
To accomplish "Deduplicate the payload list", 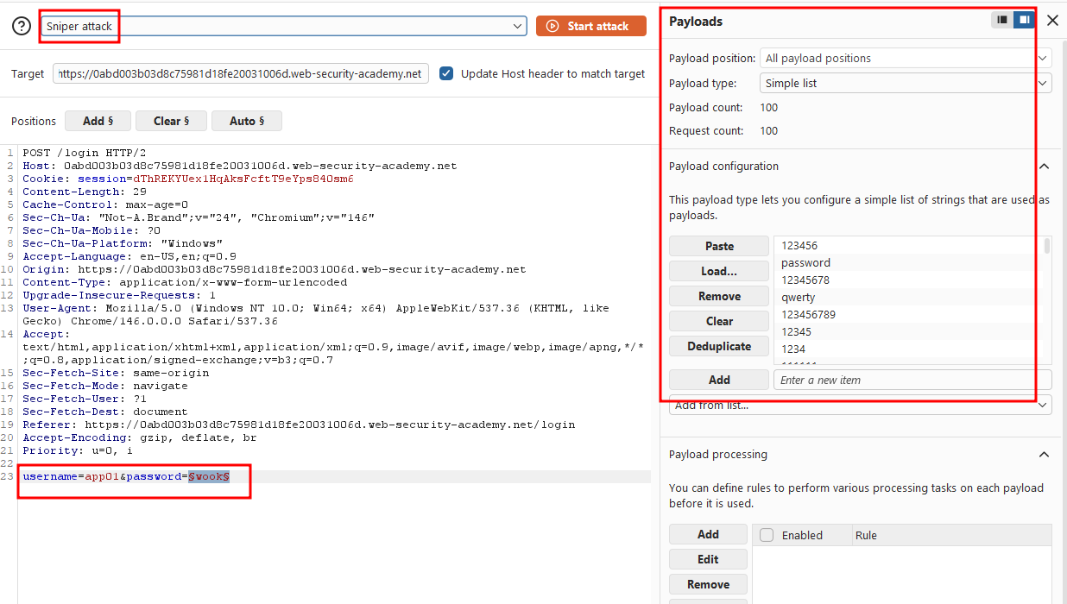I will coord(719,346).
